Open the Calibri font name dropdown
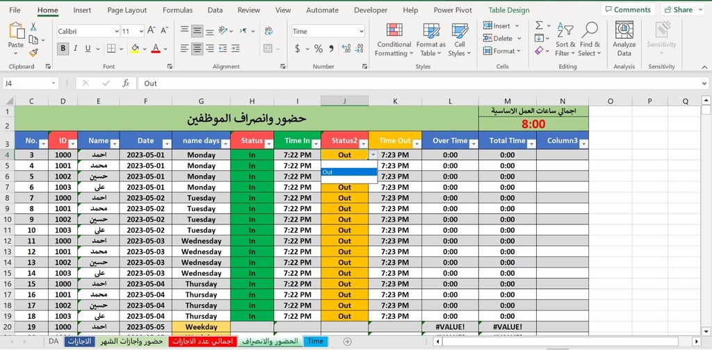Viewport: 712px width, 350px height. pos(117,31)
